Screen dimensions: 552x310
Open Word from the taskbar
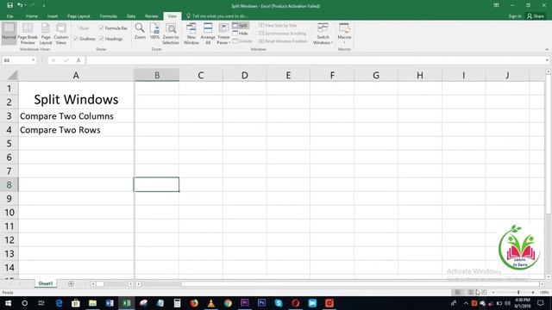click(110, 303)
